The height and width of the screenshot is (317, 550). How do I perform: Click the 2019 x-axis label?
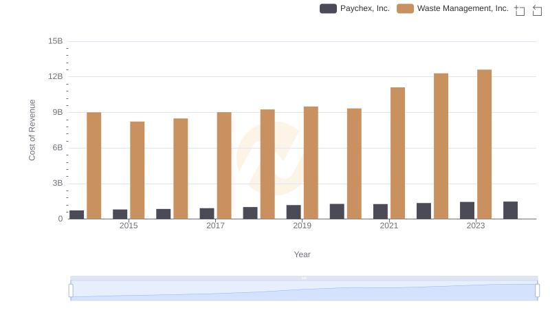[302, 226]
